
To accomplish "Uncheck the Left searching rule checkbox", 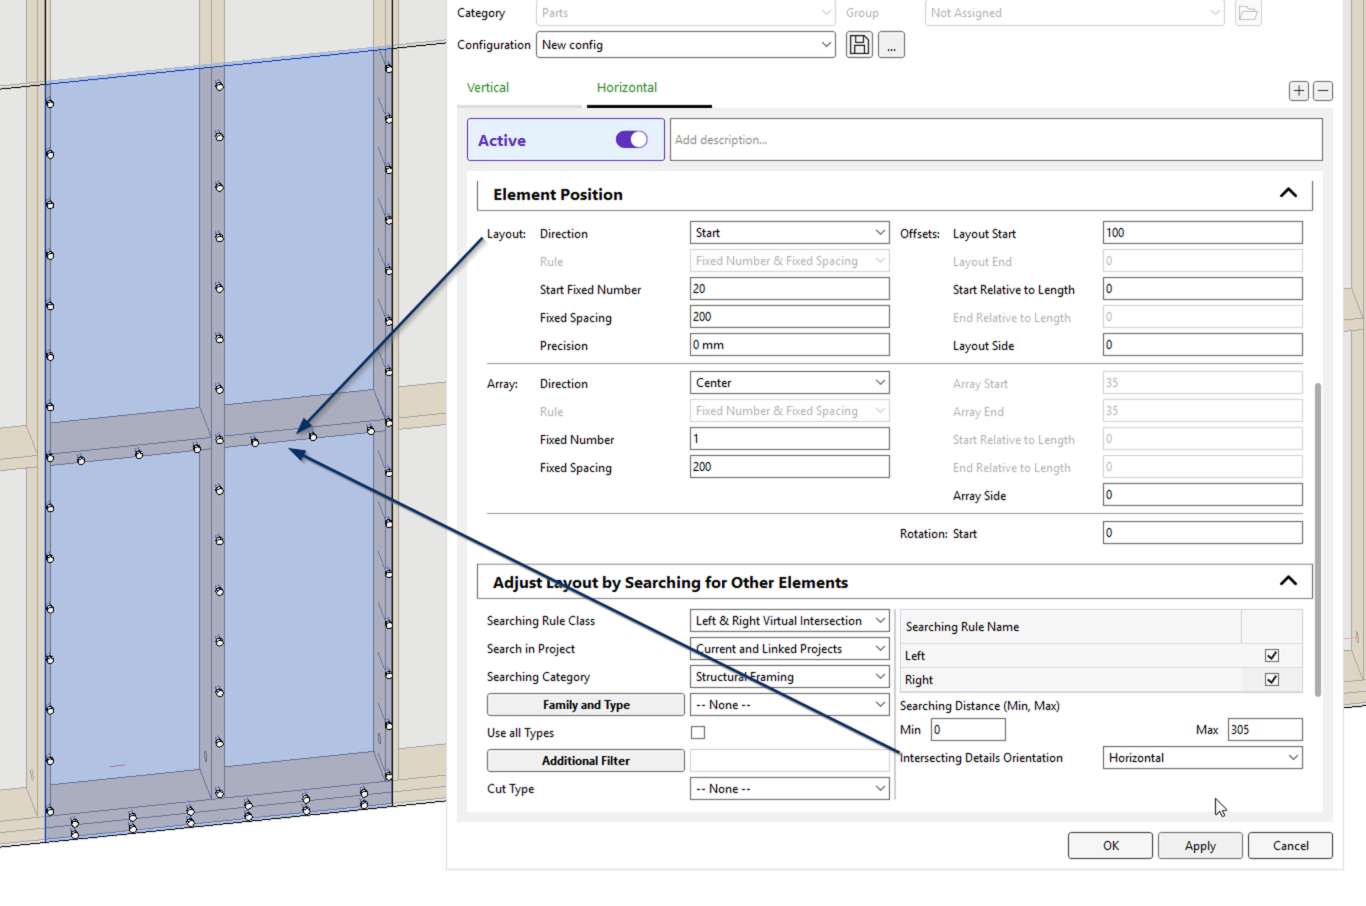I will (1271, 655).
